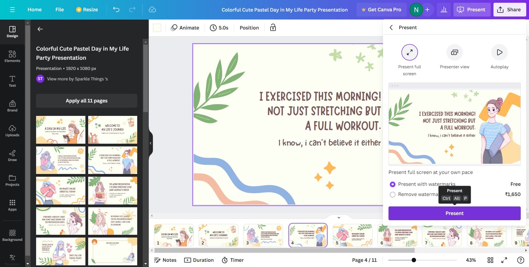
Task: Open the File menu
Action: click(60, 10)
